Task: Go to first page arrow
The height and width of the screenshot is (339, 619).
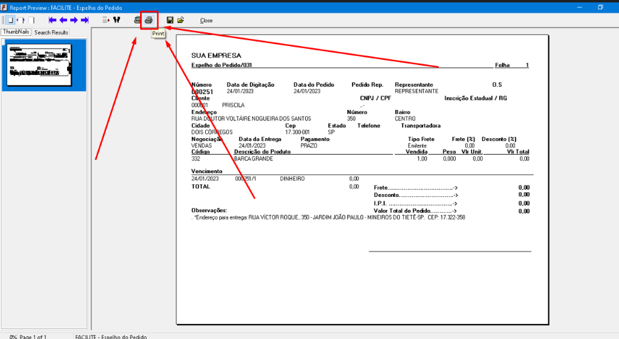Action: coord(53,20)
